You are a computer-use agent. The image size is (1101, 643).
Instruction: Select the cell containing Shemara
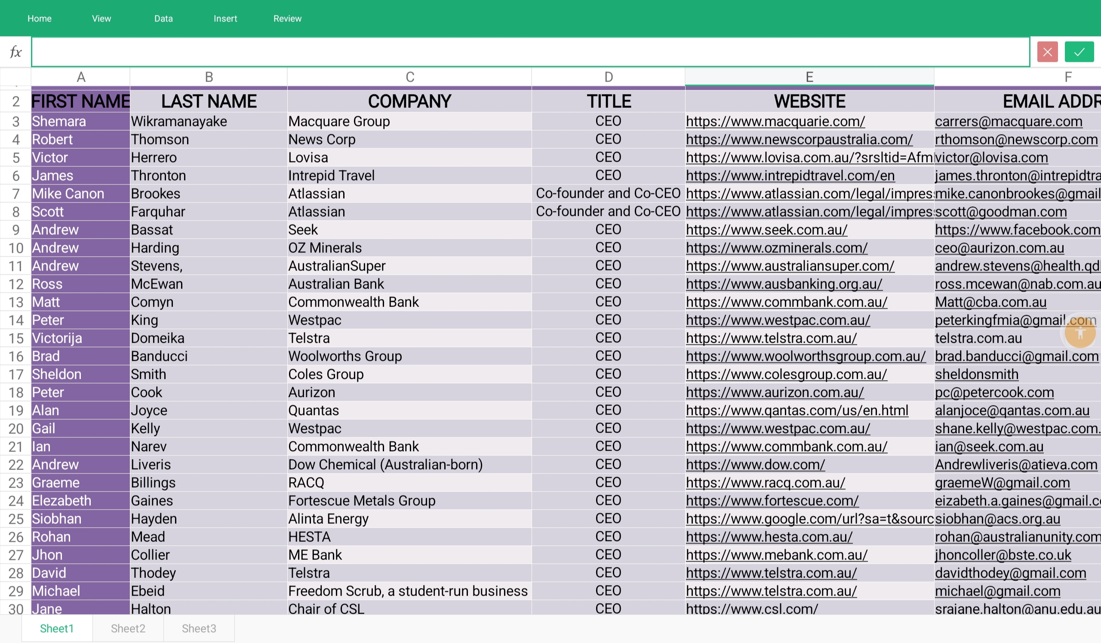80,121
